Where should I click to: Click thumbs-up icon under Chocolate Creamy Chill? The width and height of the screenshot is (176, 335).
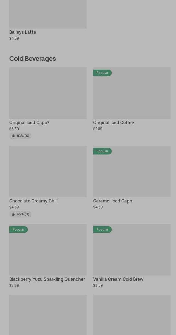pos(13,214)
